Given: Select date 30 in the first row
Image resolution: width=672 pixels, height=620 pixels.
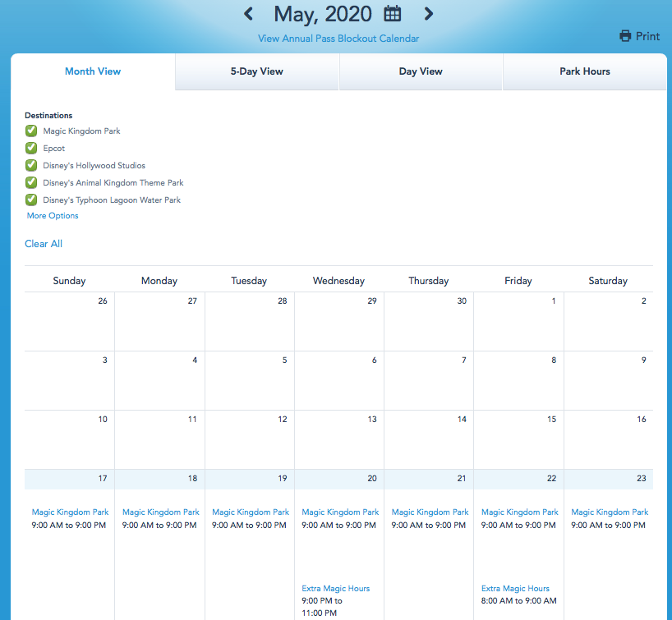Looking at the screenshot, I should point(462,301).
